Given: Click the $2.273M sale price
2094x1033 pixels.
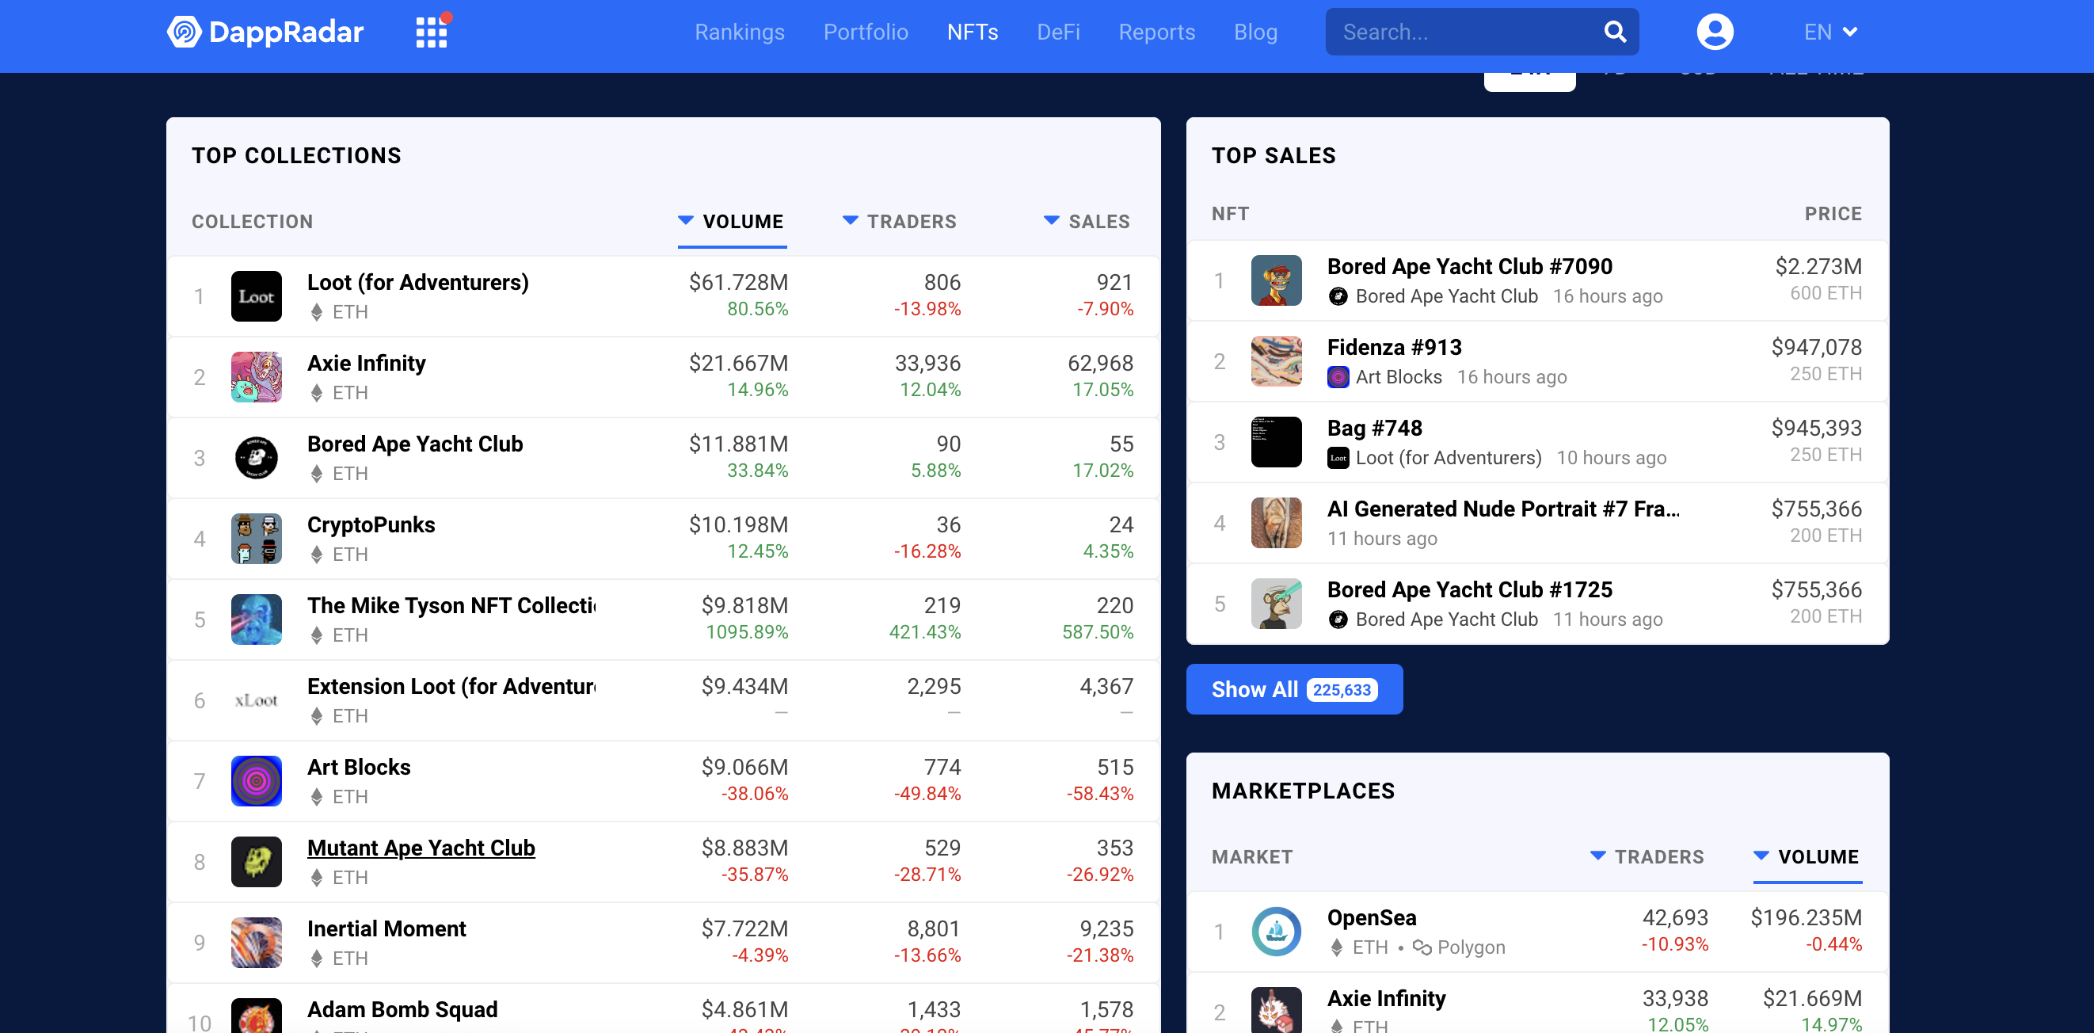Looking at the screenshot, I should click(1818, 266).
